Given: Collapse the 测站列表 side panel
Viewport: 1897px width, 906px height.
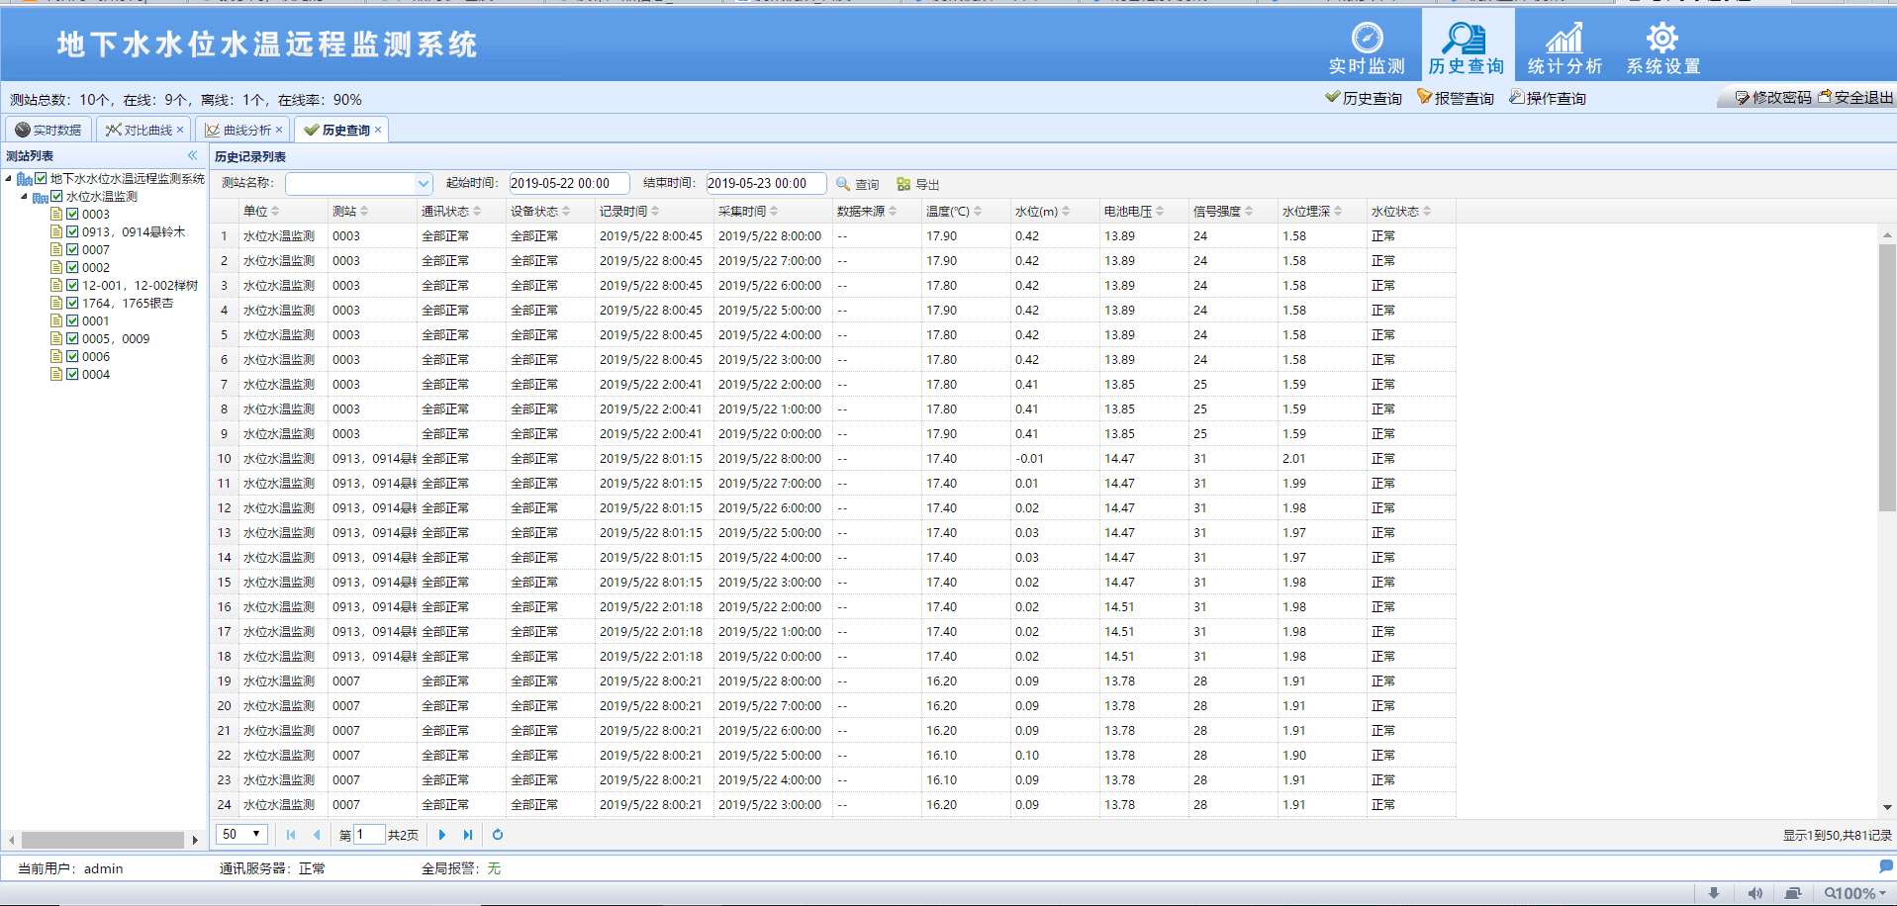Looking at the screenshot, I should pos(193,155).
